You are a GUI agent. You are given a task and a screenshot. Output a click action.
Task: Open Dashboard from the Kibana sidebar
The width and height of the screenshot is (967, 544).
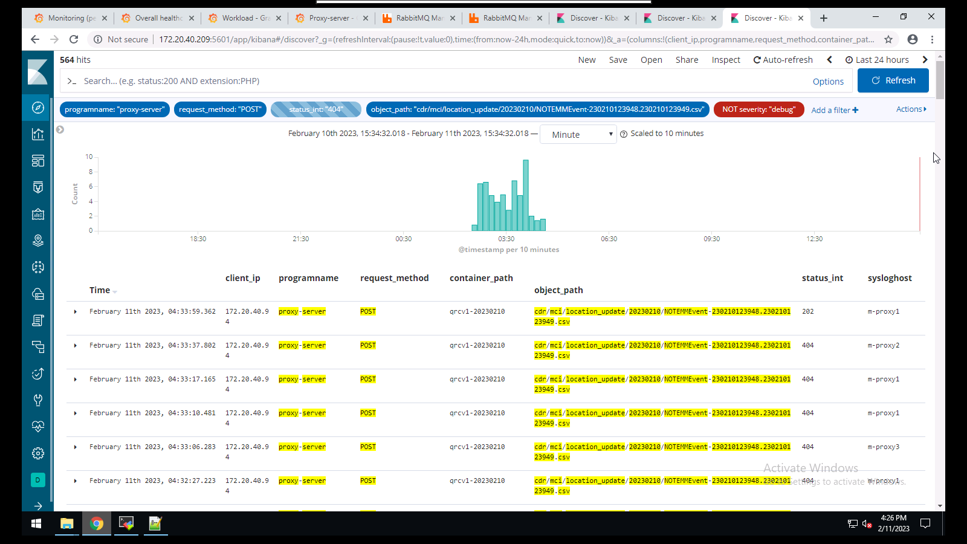(37, 161)
